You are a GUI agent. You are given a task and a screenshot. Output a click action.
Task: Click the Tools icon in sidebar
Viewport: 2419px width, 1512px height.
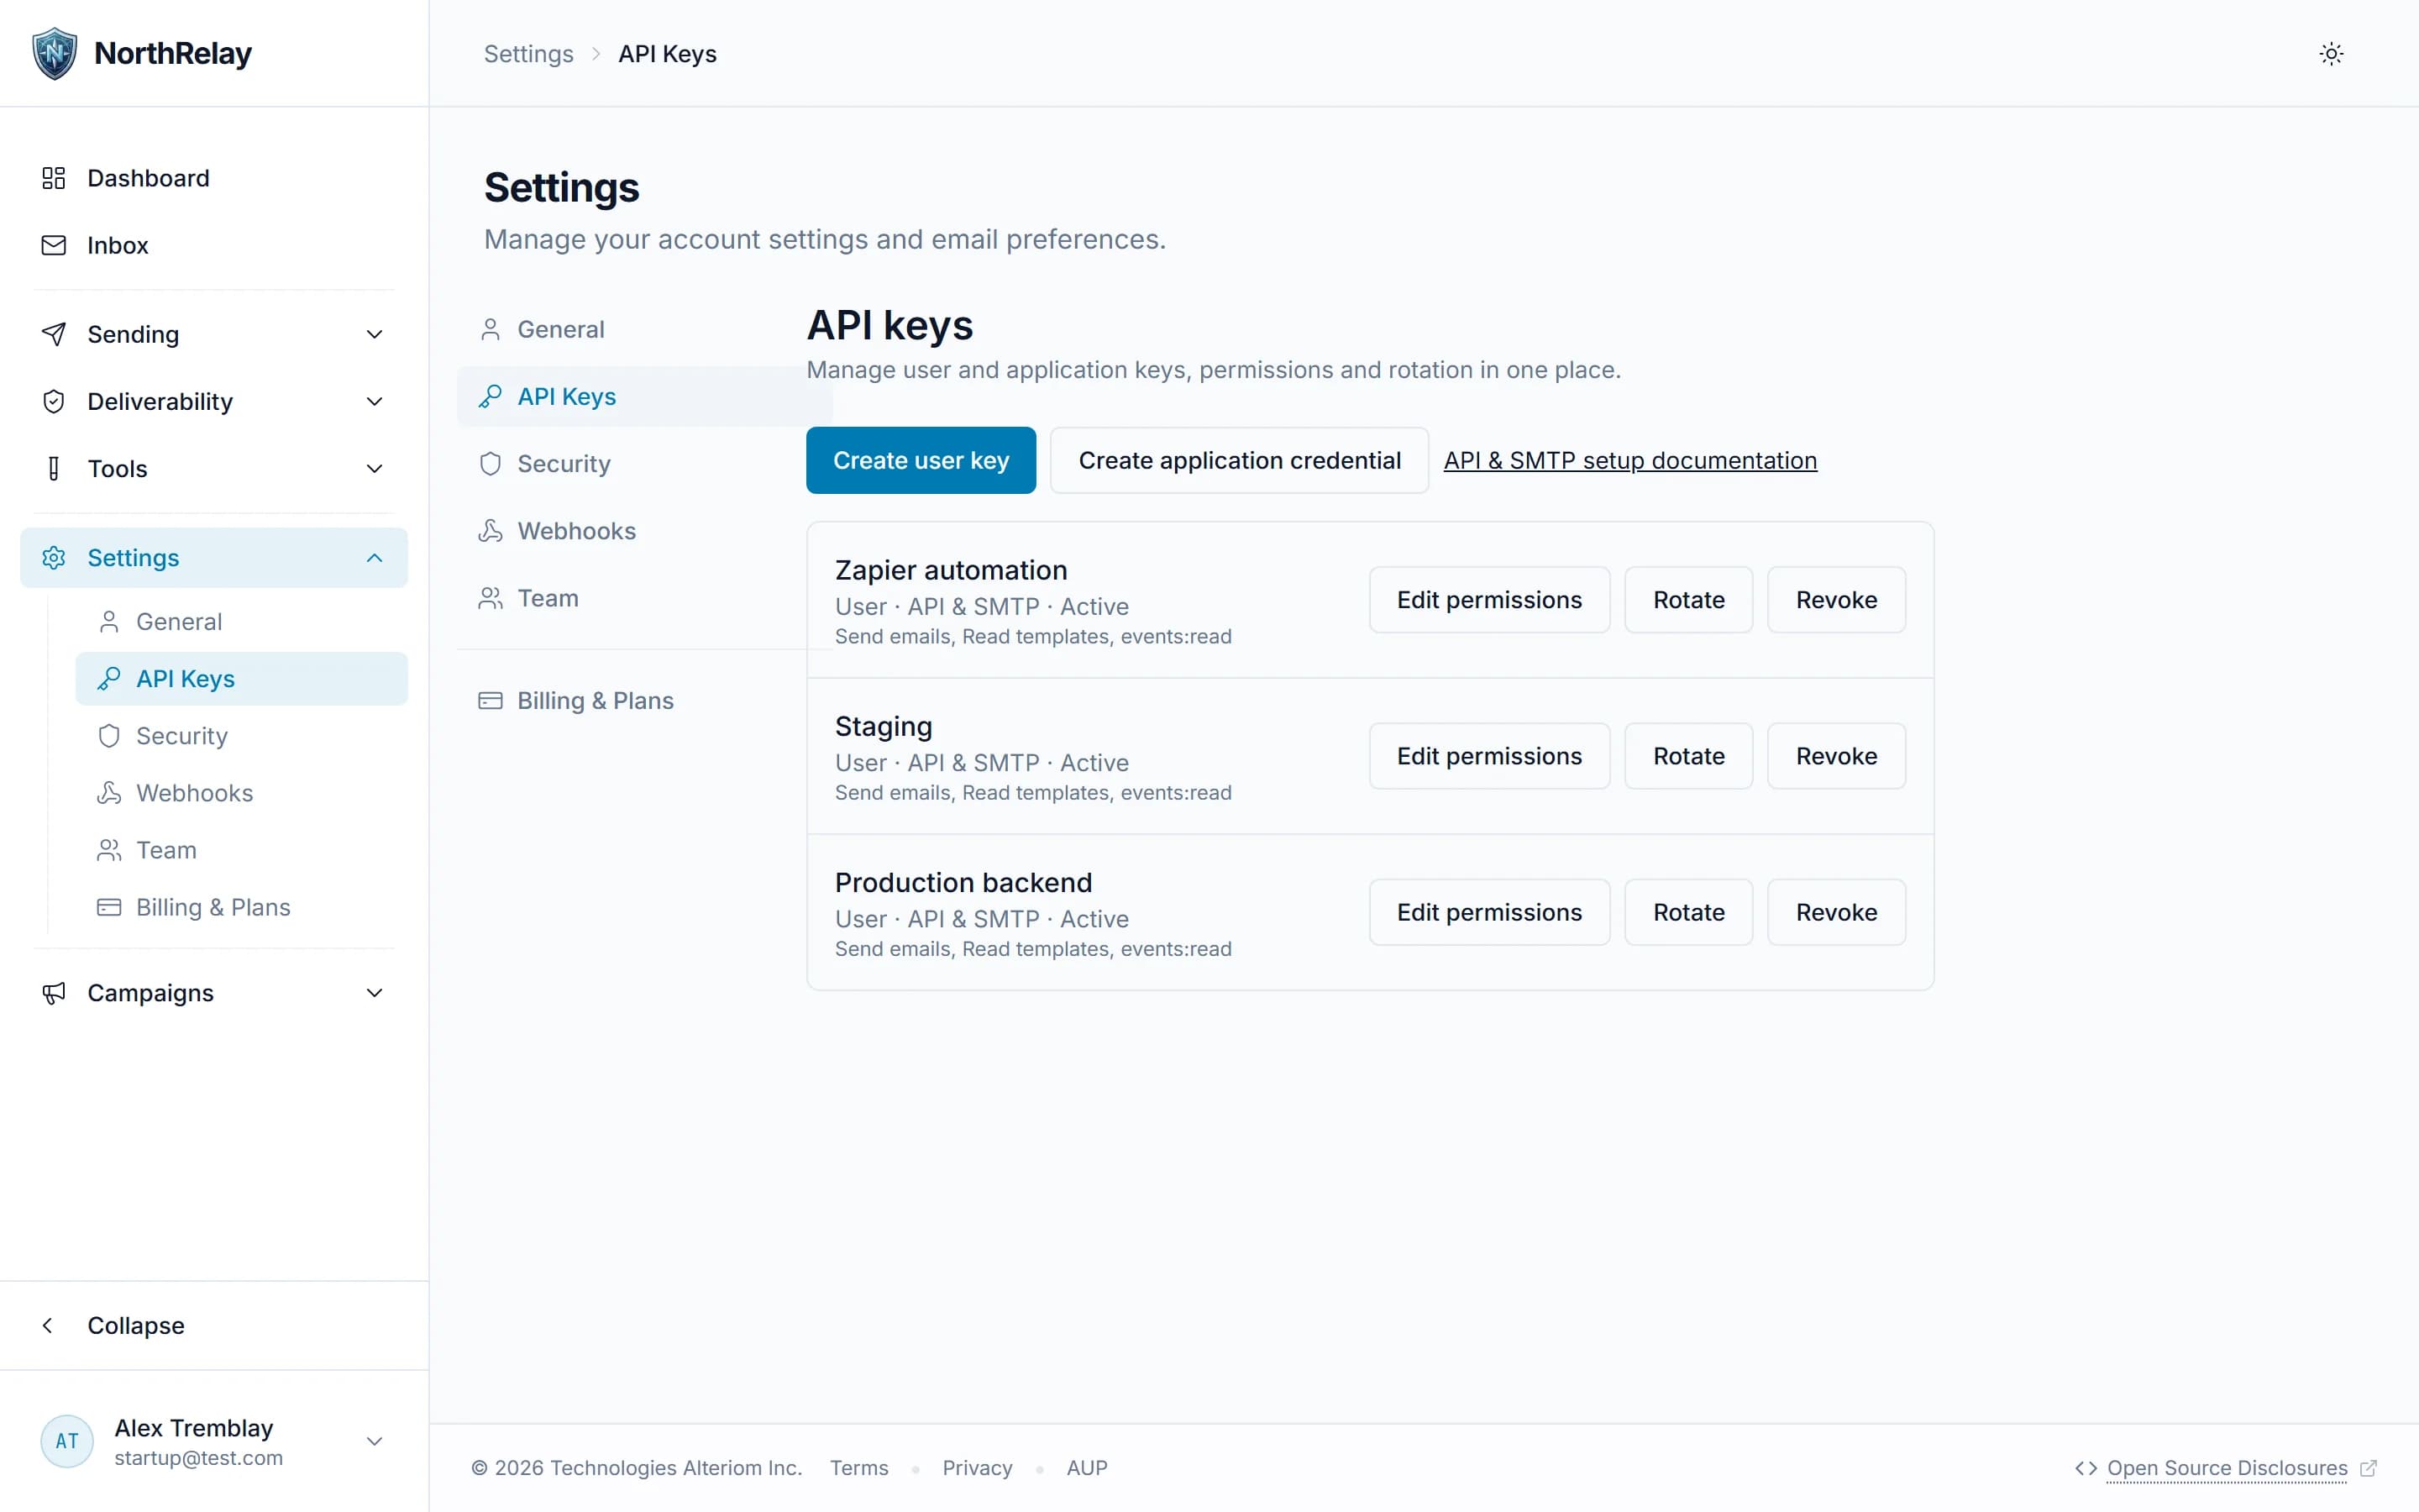click(x=54, y=468)
